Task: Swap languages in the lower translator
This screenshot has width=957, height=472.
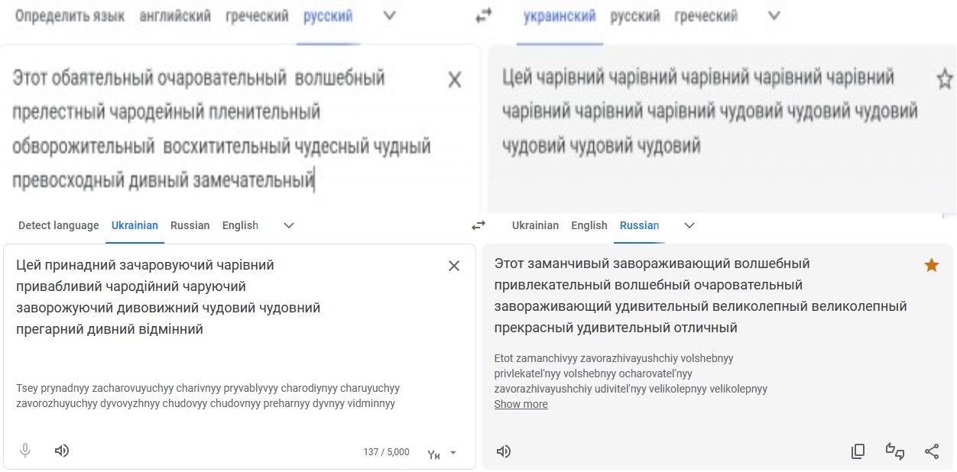Action: click(478, 225)
